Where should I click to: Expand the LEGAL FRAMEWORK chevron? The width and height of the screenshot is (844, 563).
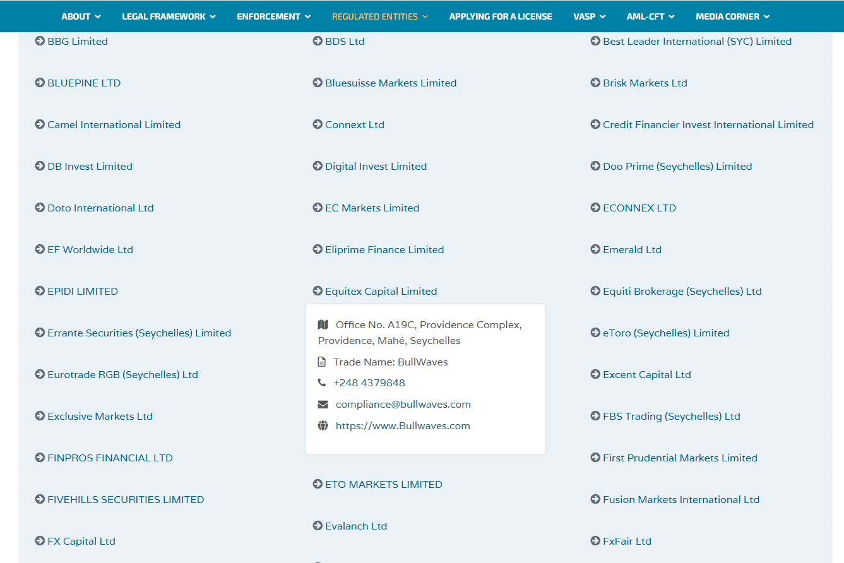click(x=213, y=16)
